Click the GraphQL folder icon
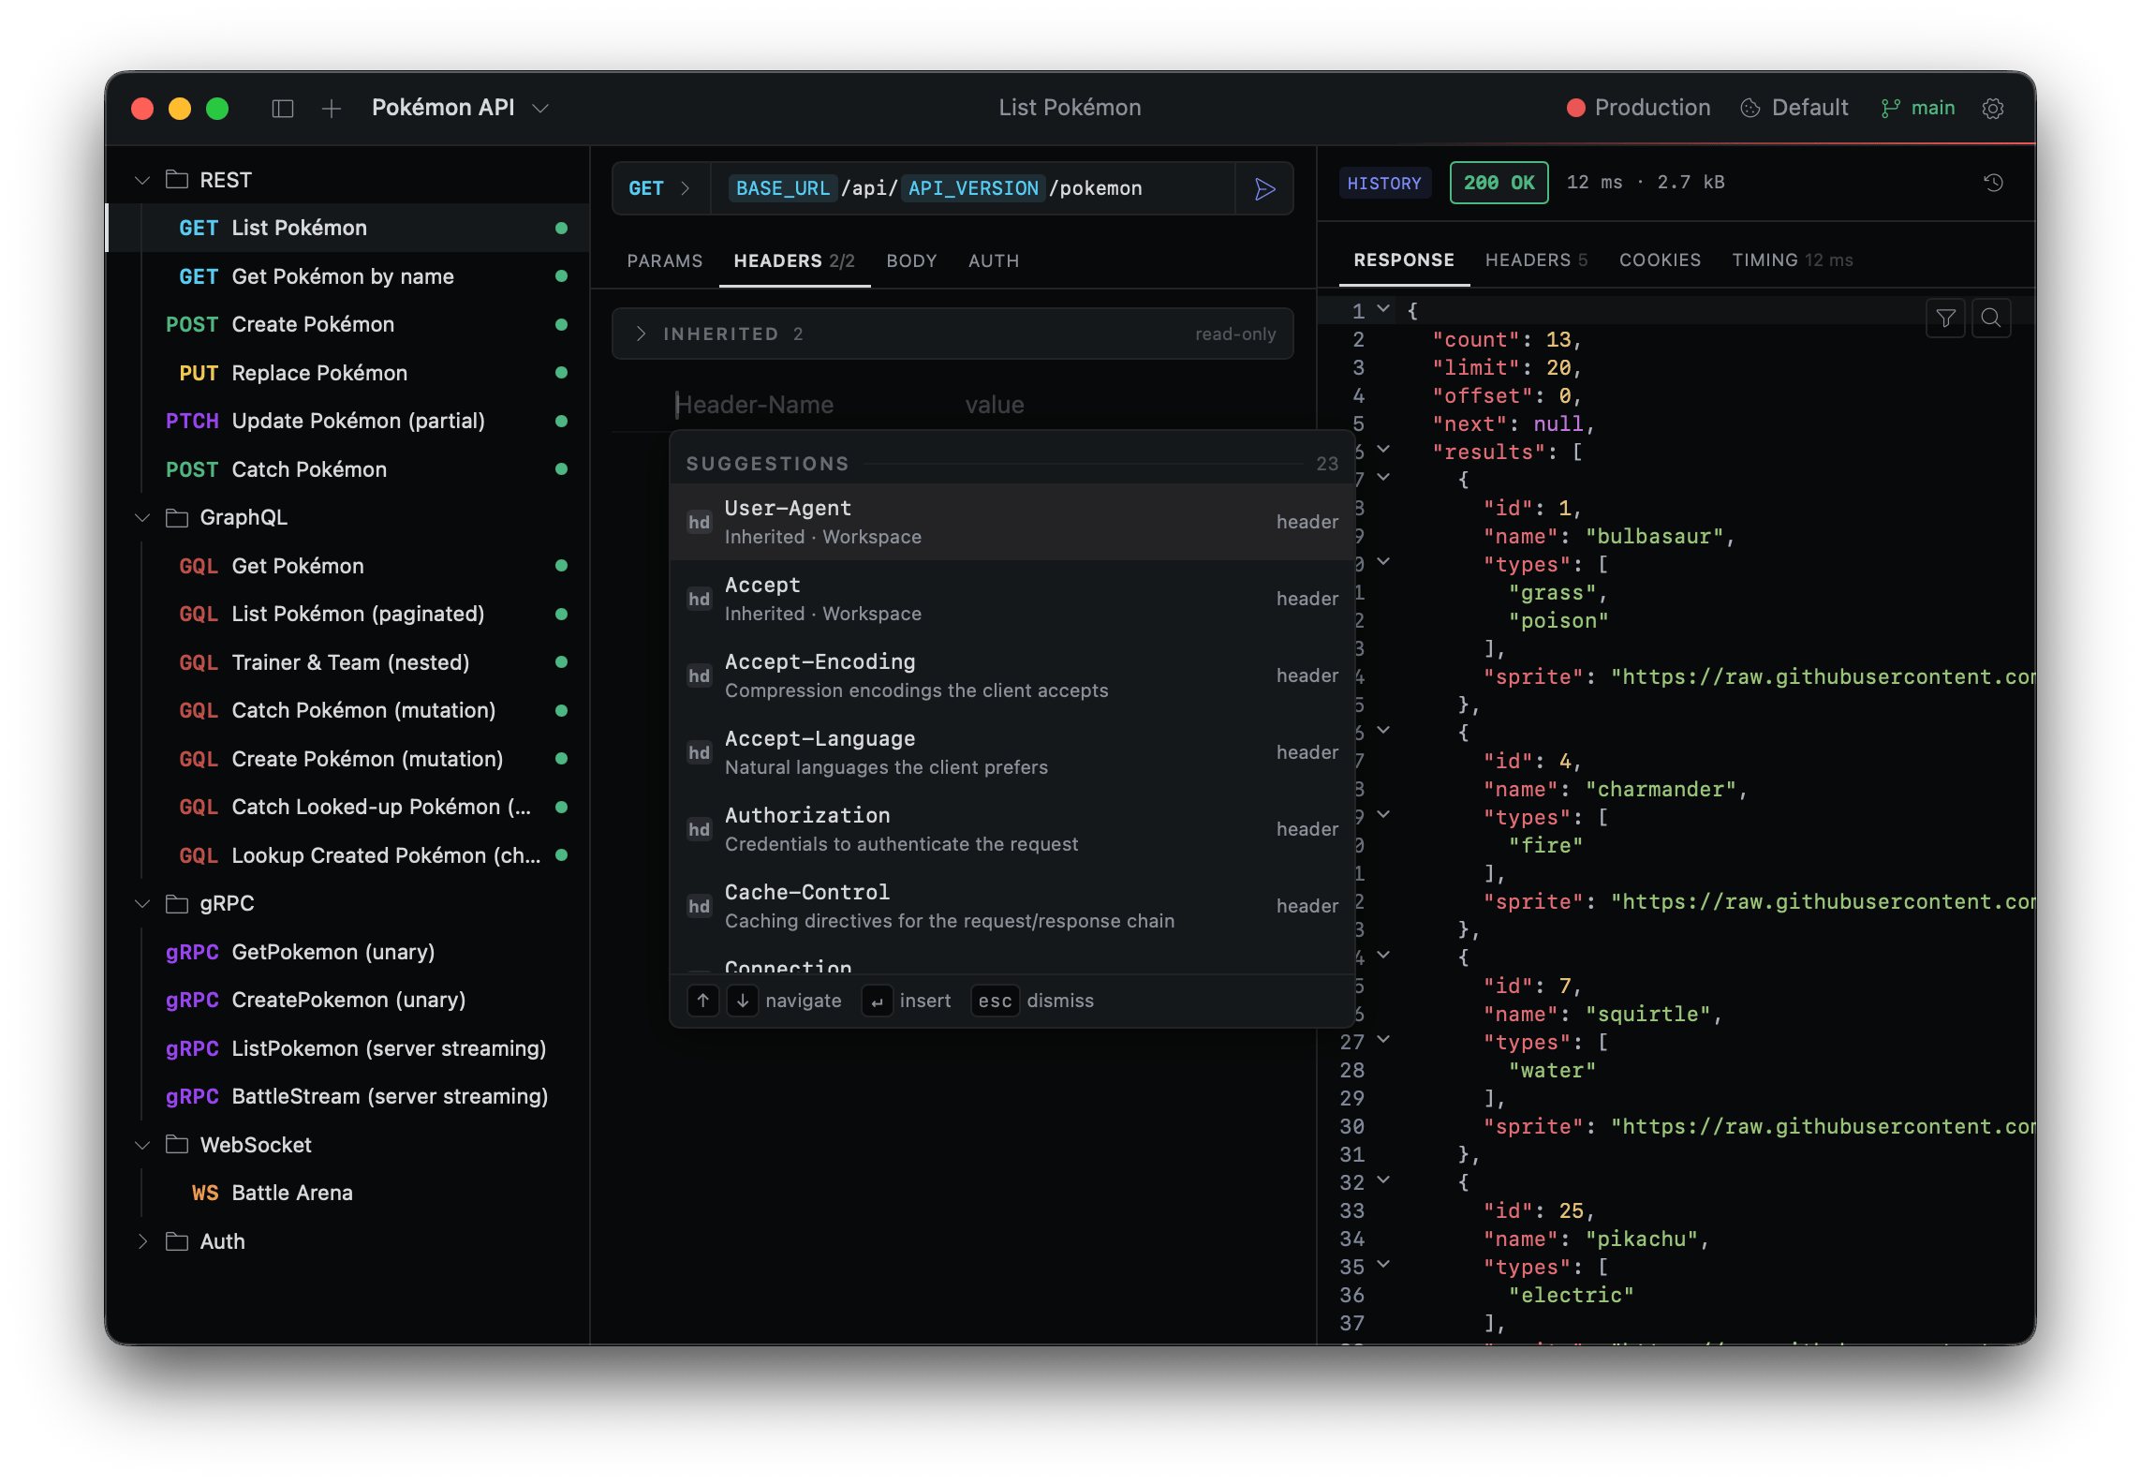The image size is (2141, 1484). pyautogui.click(x=177, y=517)
